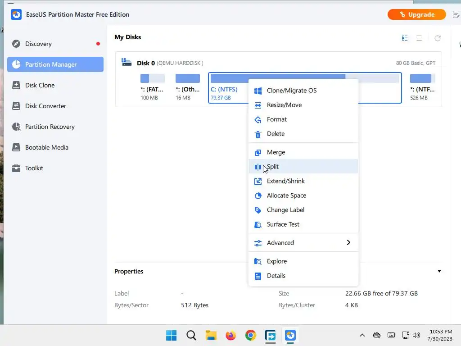Refresh the disk list
461x346 pixels.
pyautogui.click(x=438, y=38)
